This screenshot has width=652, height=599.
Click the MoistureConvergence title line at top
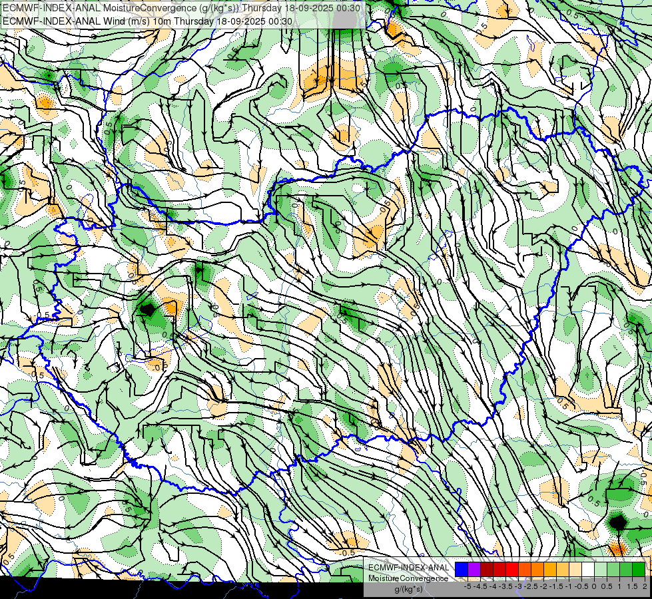(x=181, y=8)
